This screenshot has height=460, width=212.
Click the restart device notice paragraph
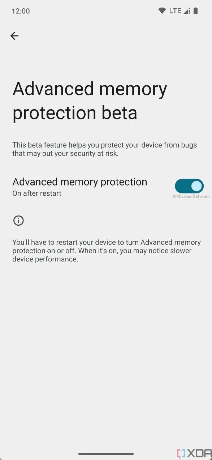[x=107, y=251]
